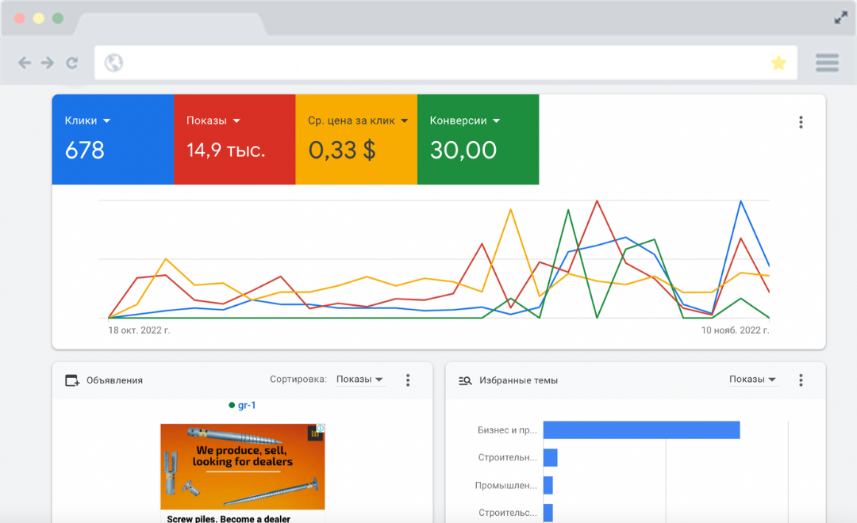Click the Промышлен... topic label
Screen dimensions: 857x523
pyautogui.click(x=506, y=485)
